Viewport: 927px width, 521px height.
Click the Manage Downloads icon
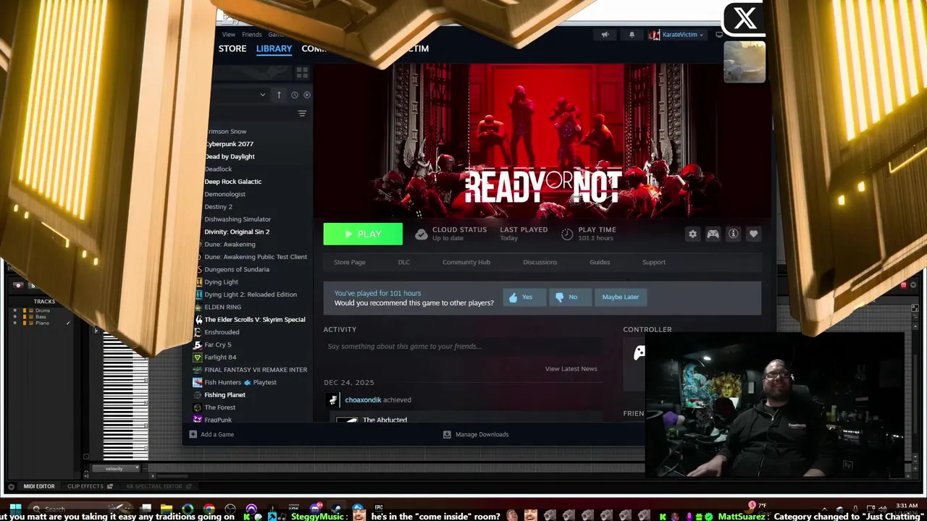click(x=447, y=434)
